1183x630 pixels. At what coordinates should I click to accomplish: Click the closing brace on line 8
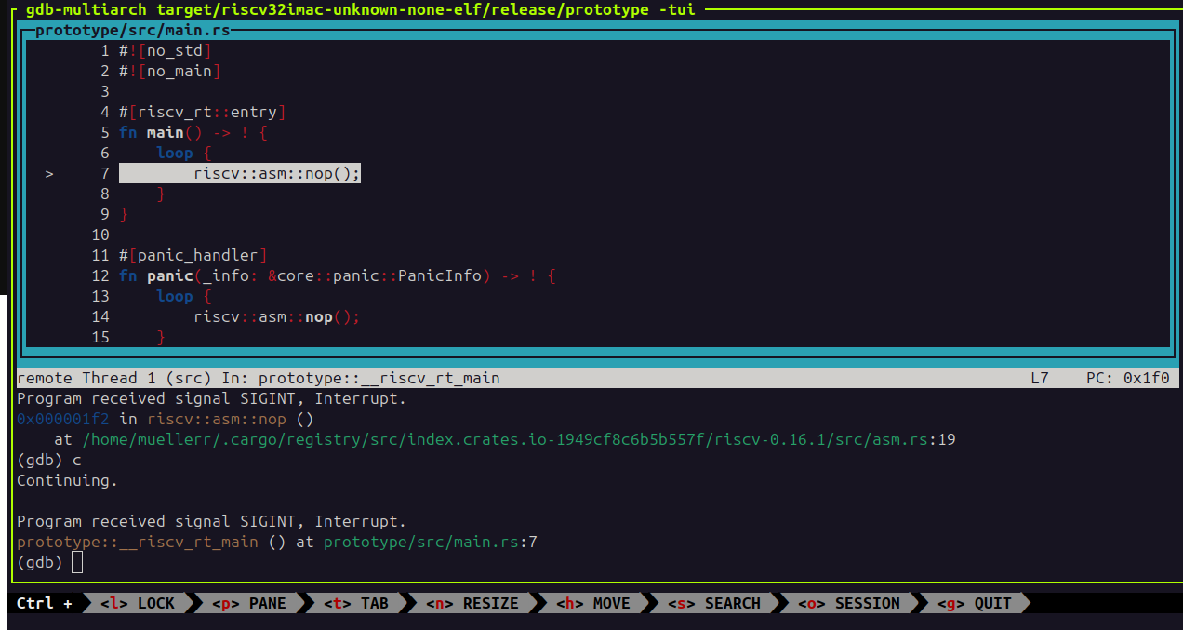[x=161, y=194]
